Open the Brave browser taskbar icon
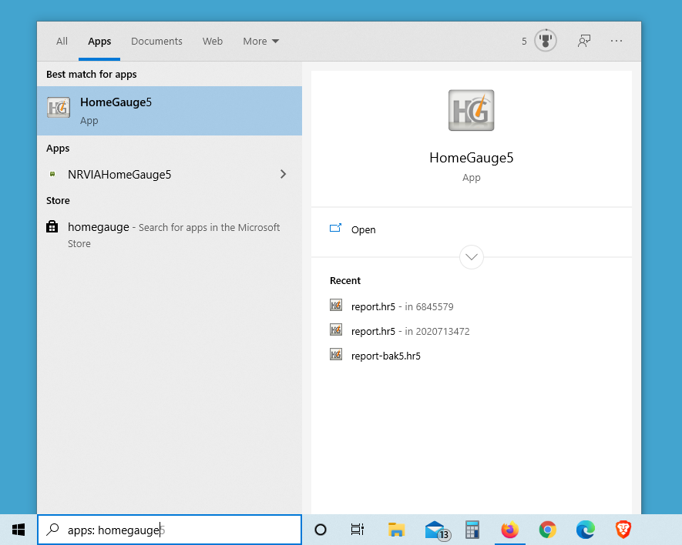This screenshot has height=545, width=682. [623, 530]
